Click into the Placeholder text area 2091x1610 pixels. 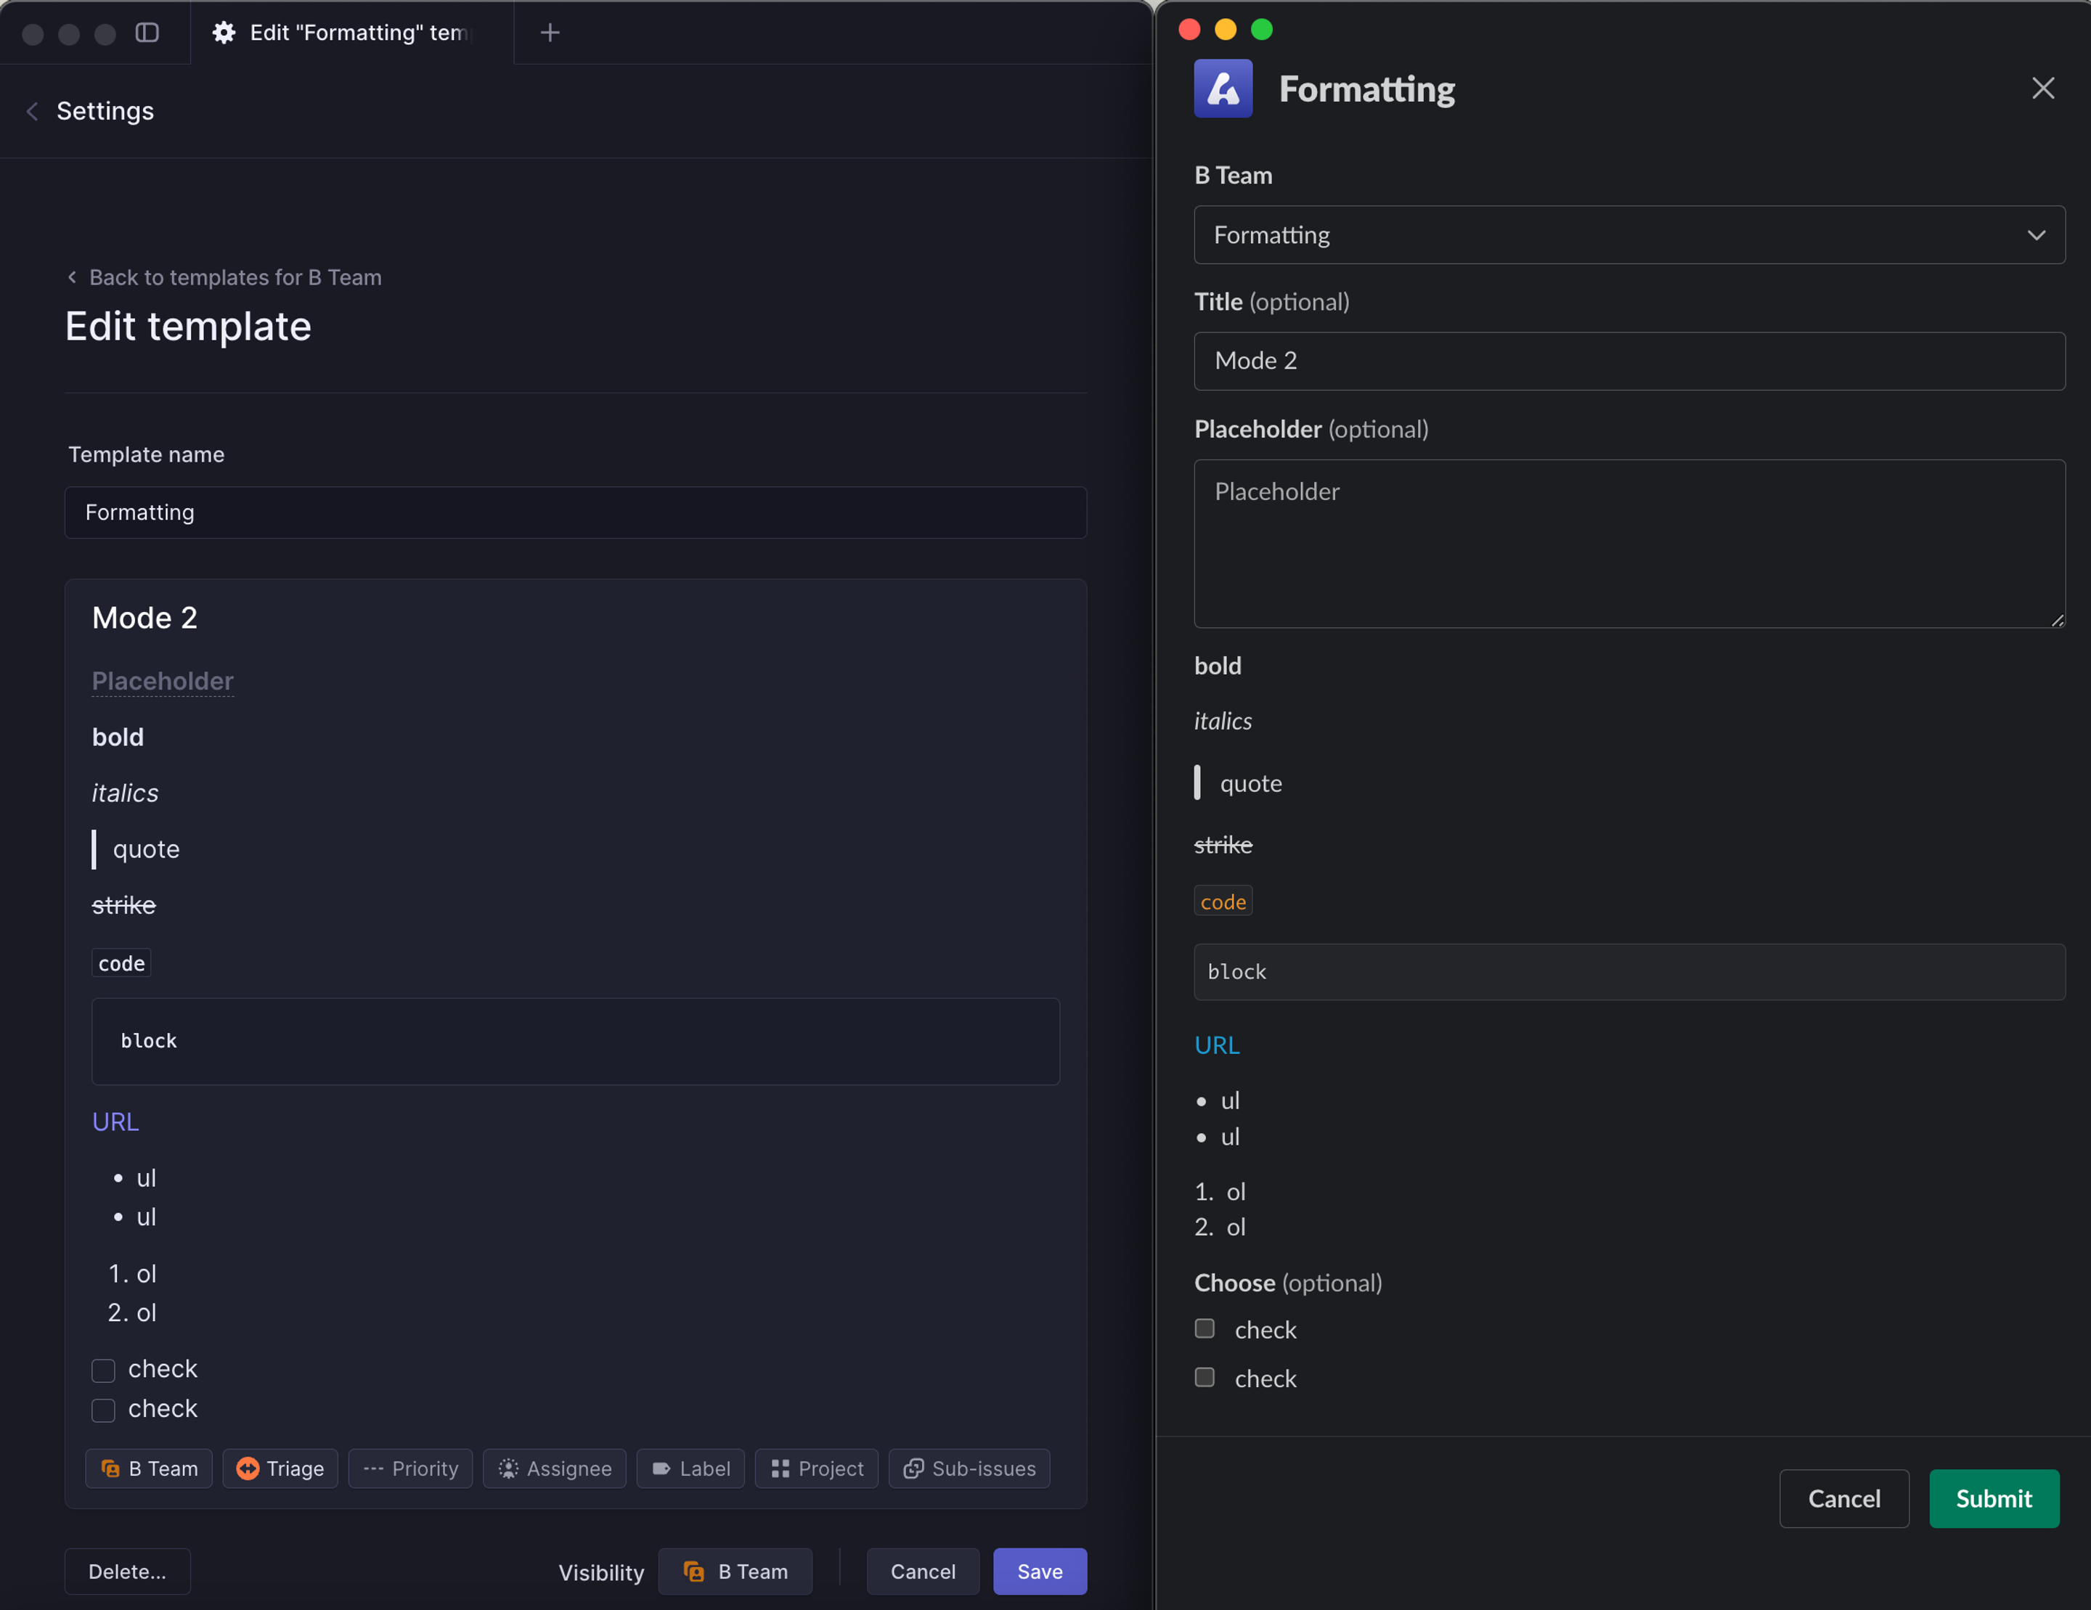(x=1629, y=544)
